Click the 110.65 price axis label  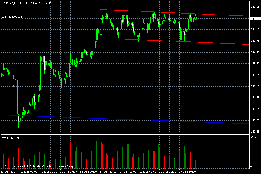[x=255, y=120]
